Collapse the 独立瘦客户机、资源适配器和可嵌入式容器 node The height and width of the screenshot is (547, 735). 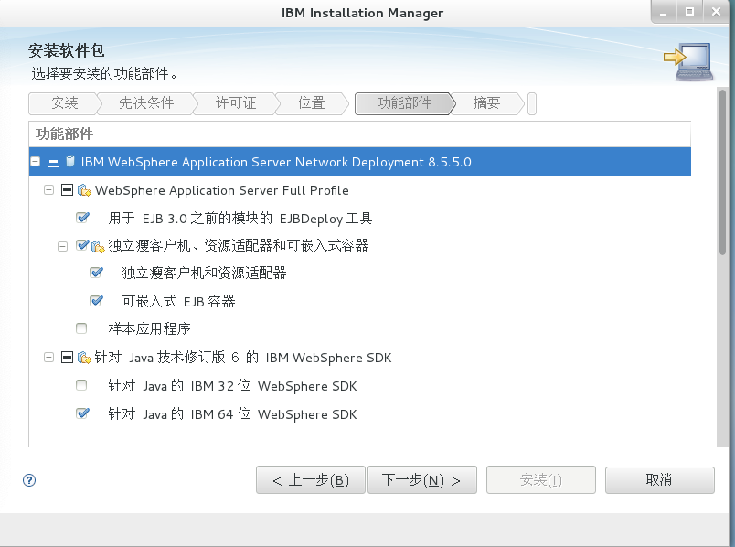click(x=62, y=246)
